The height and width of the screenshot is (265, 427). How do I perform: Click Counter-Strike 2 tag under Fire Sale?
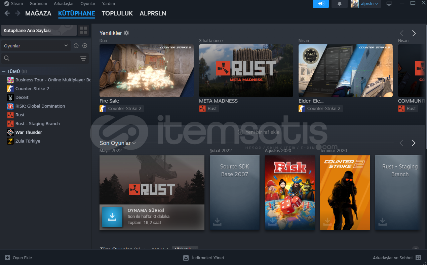[122, 108]
